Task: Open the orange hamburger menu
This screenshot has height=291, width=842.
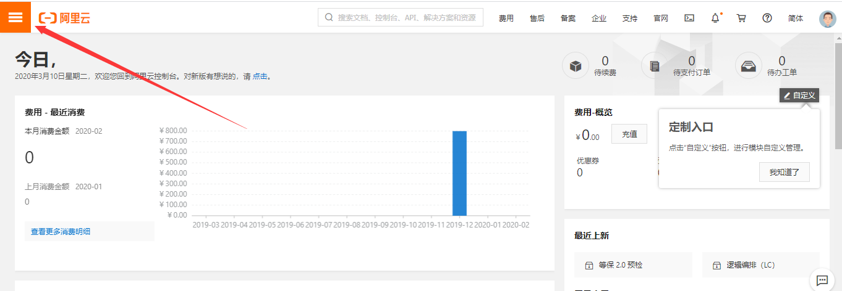Action: [15, 17]
